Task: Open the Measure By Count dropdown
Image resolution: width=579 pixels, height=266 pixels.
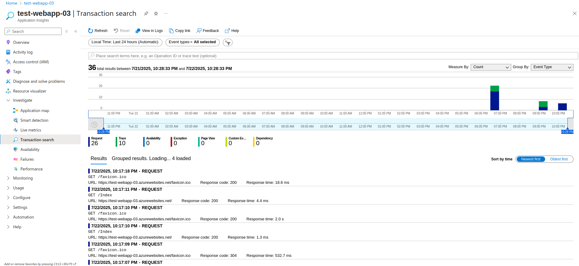Action: (x=490, y=67)
